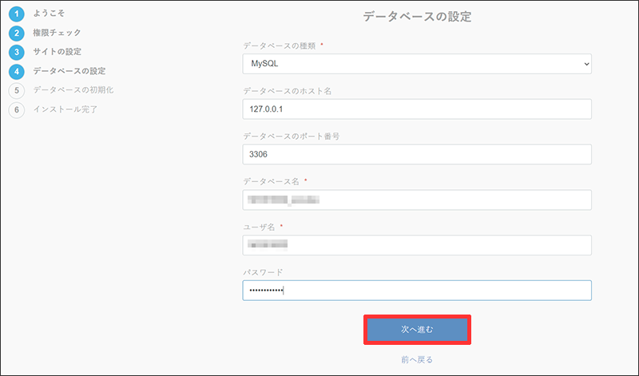
Task: Click into the パスワード field
Action: point(416,291)
